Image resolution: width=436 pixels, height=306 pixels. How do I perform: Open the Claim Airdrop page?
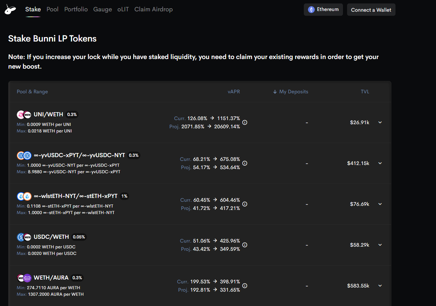click(153, 9)
